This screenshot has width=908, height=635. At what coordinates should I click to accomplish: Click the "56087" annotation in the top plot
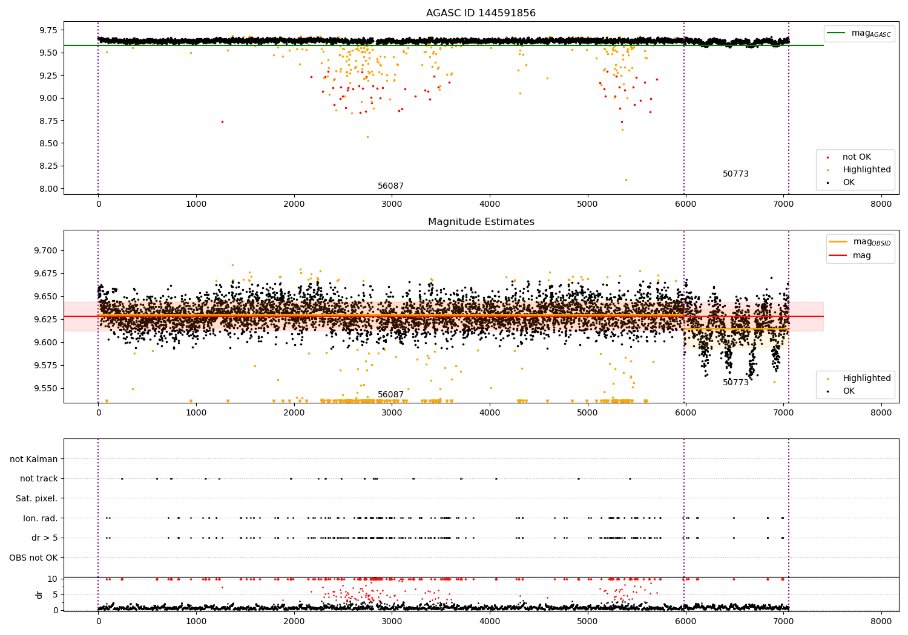[390, 186]
